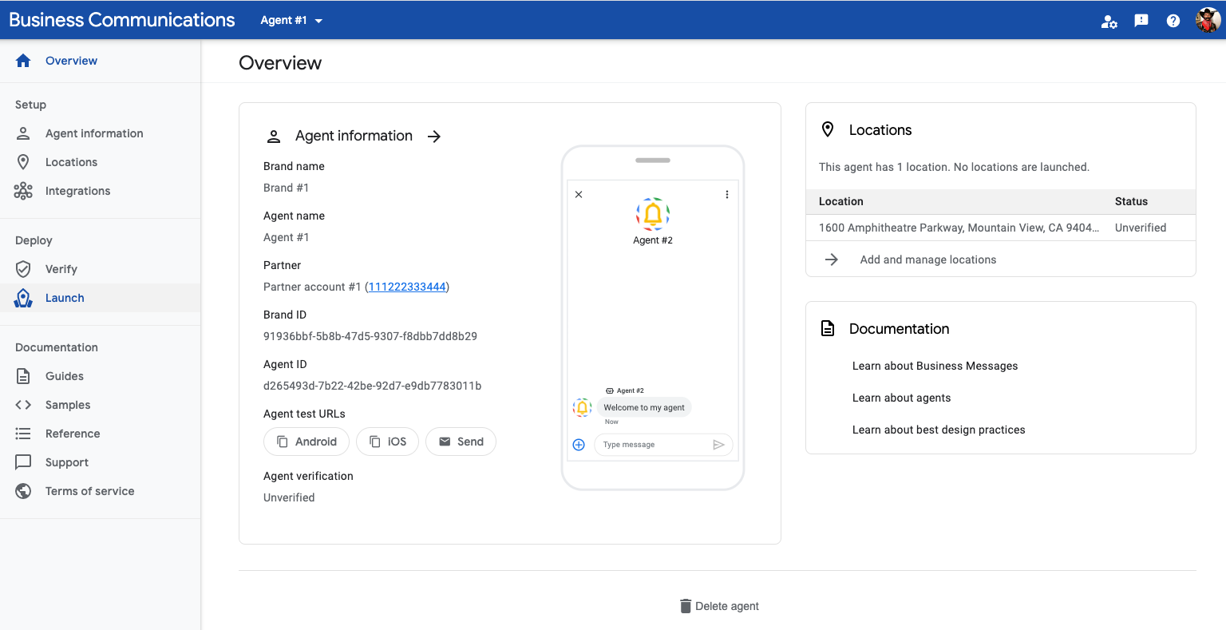Click the Type message input field
Image resolution: width=1226 pixels, height=630 pixels.
(651, 445)
